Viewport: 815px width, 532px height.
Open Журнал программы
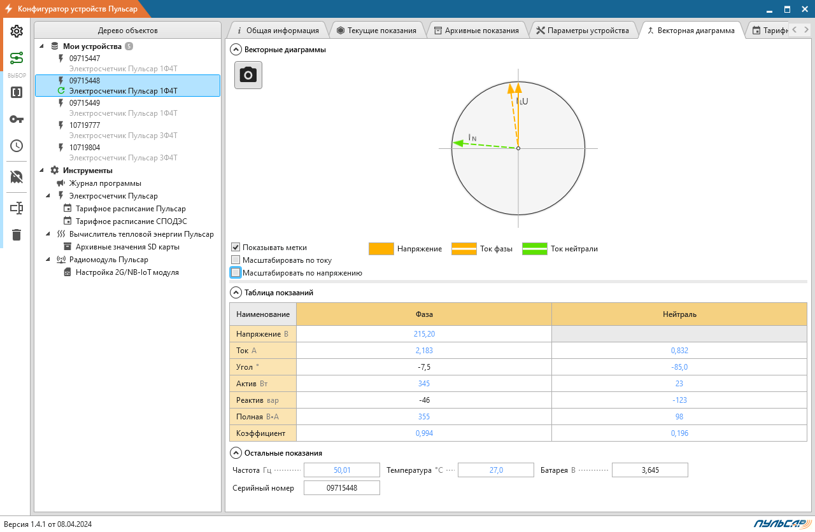[105, 183]
